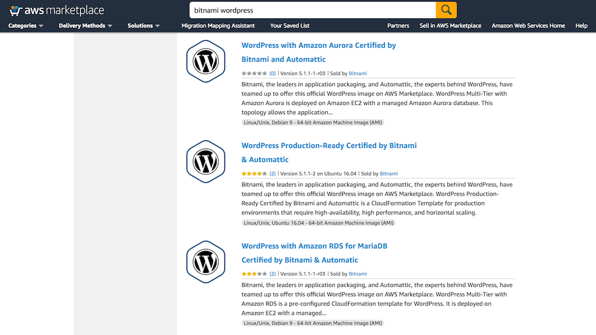This screenshot has height=335, width=596.
Task: Click the Amazon Aurora listing description text
Action: pos(377,98)
